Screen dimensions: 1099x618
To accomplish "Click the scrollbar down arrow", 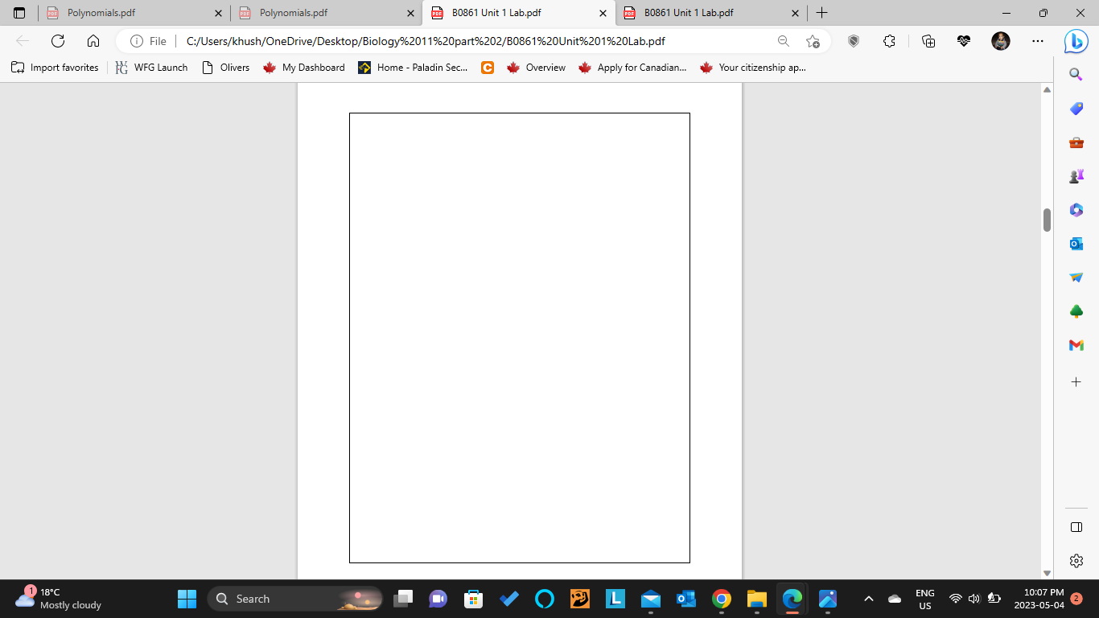I will [x=1047, y=573].
